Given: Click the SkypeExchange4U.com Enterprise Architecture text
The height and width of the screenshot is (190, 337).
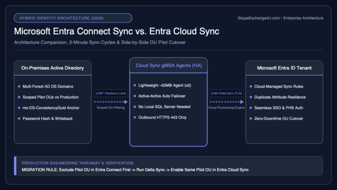Looking at the screenshot, I should coord(280,18).
